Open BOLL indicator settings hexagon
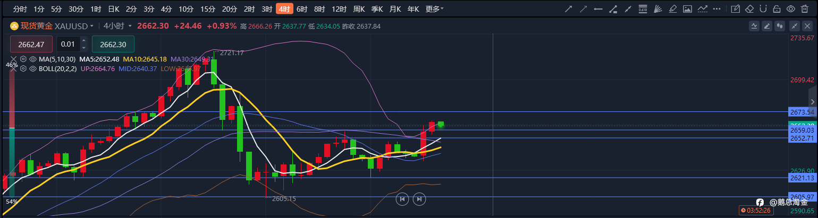Viewport: 818px width, 218px height. pyautogui.click(x=23, y=68)
